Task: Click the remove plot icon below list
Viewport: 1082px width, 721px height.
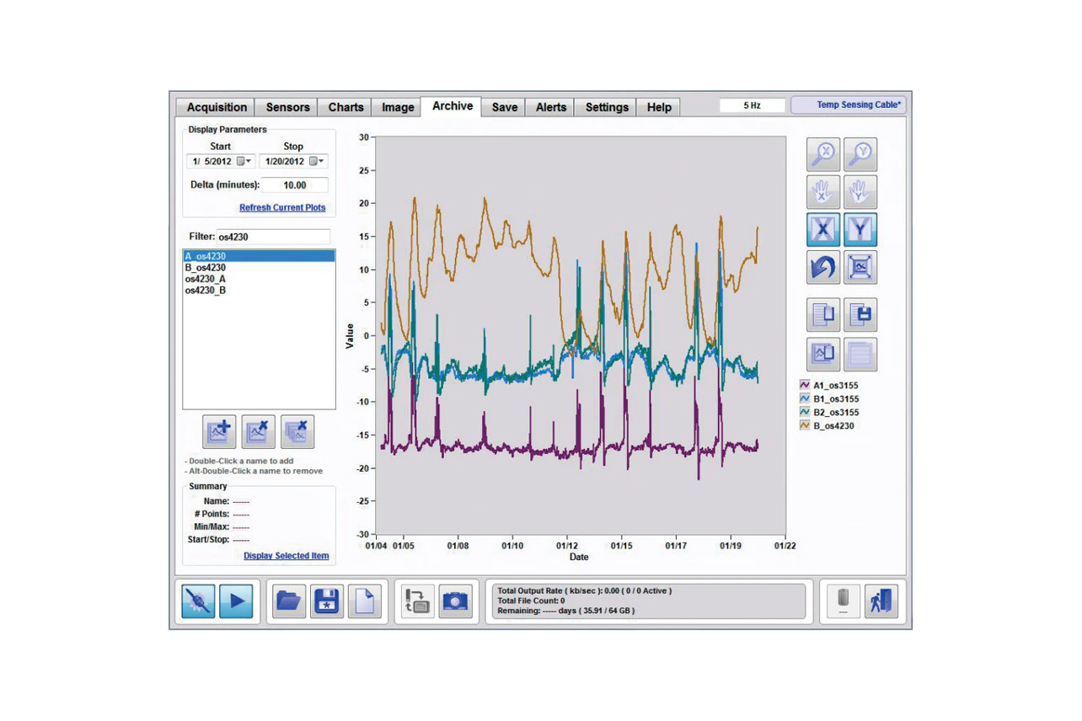Action: (258, 431)
